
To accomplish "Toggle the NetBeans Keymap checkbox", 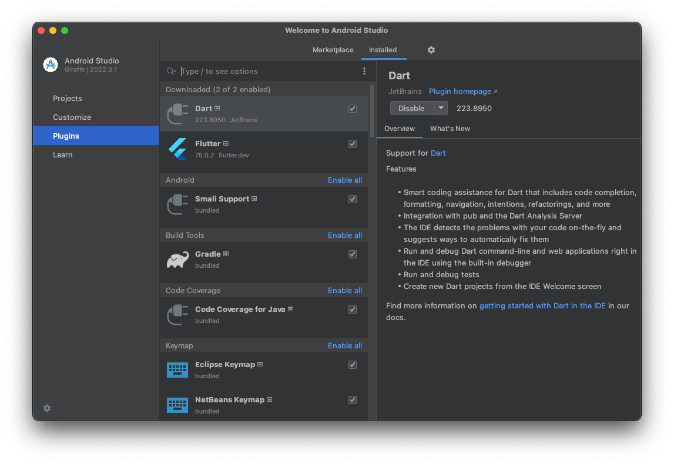I will click(353, 400).
